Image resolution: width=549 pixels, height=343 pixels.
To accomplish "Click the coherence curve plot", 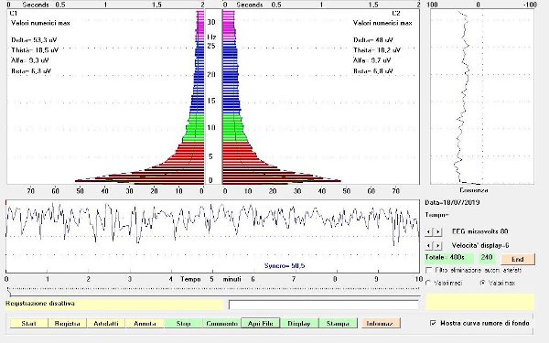I will (x=482, y=97).
